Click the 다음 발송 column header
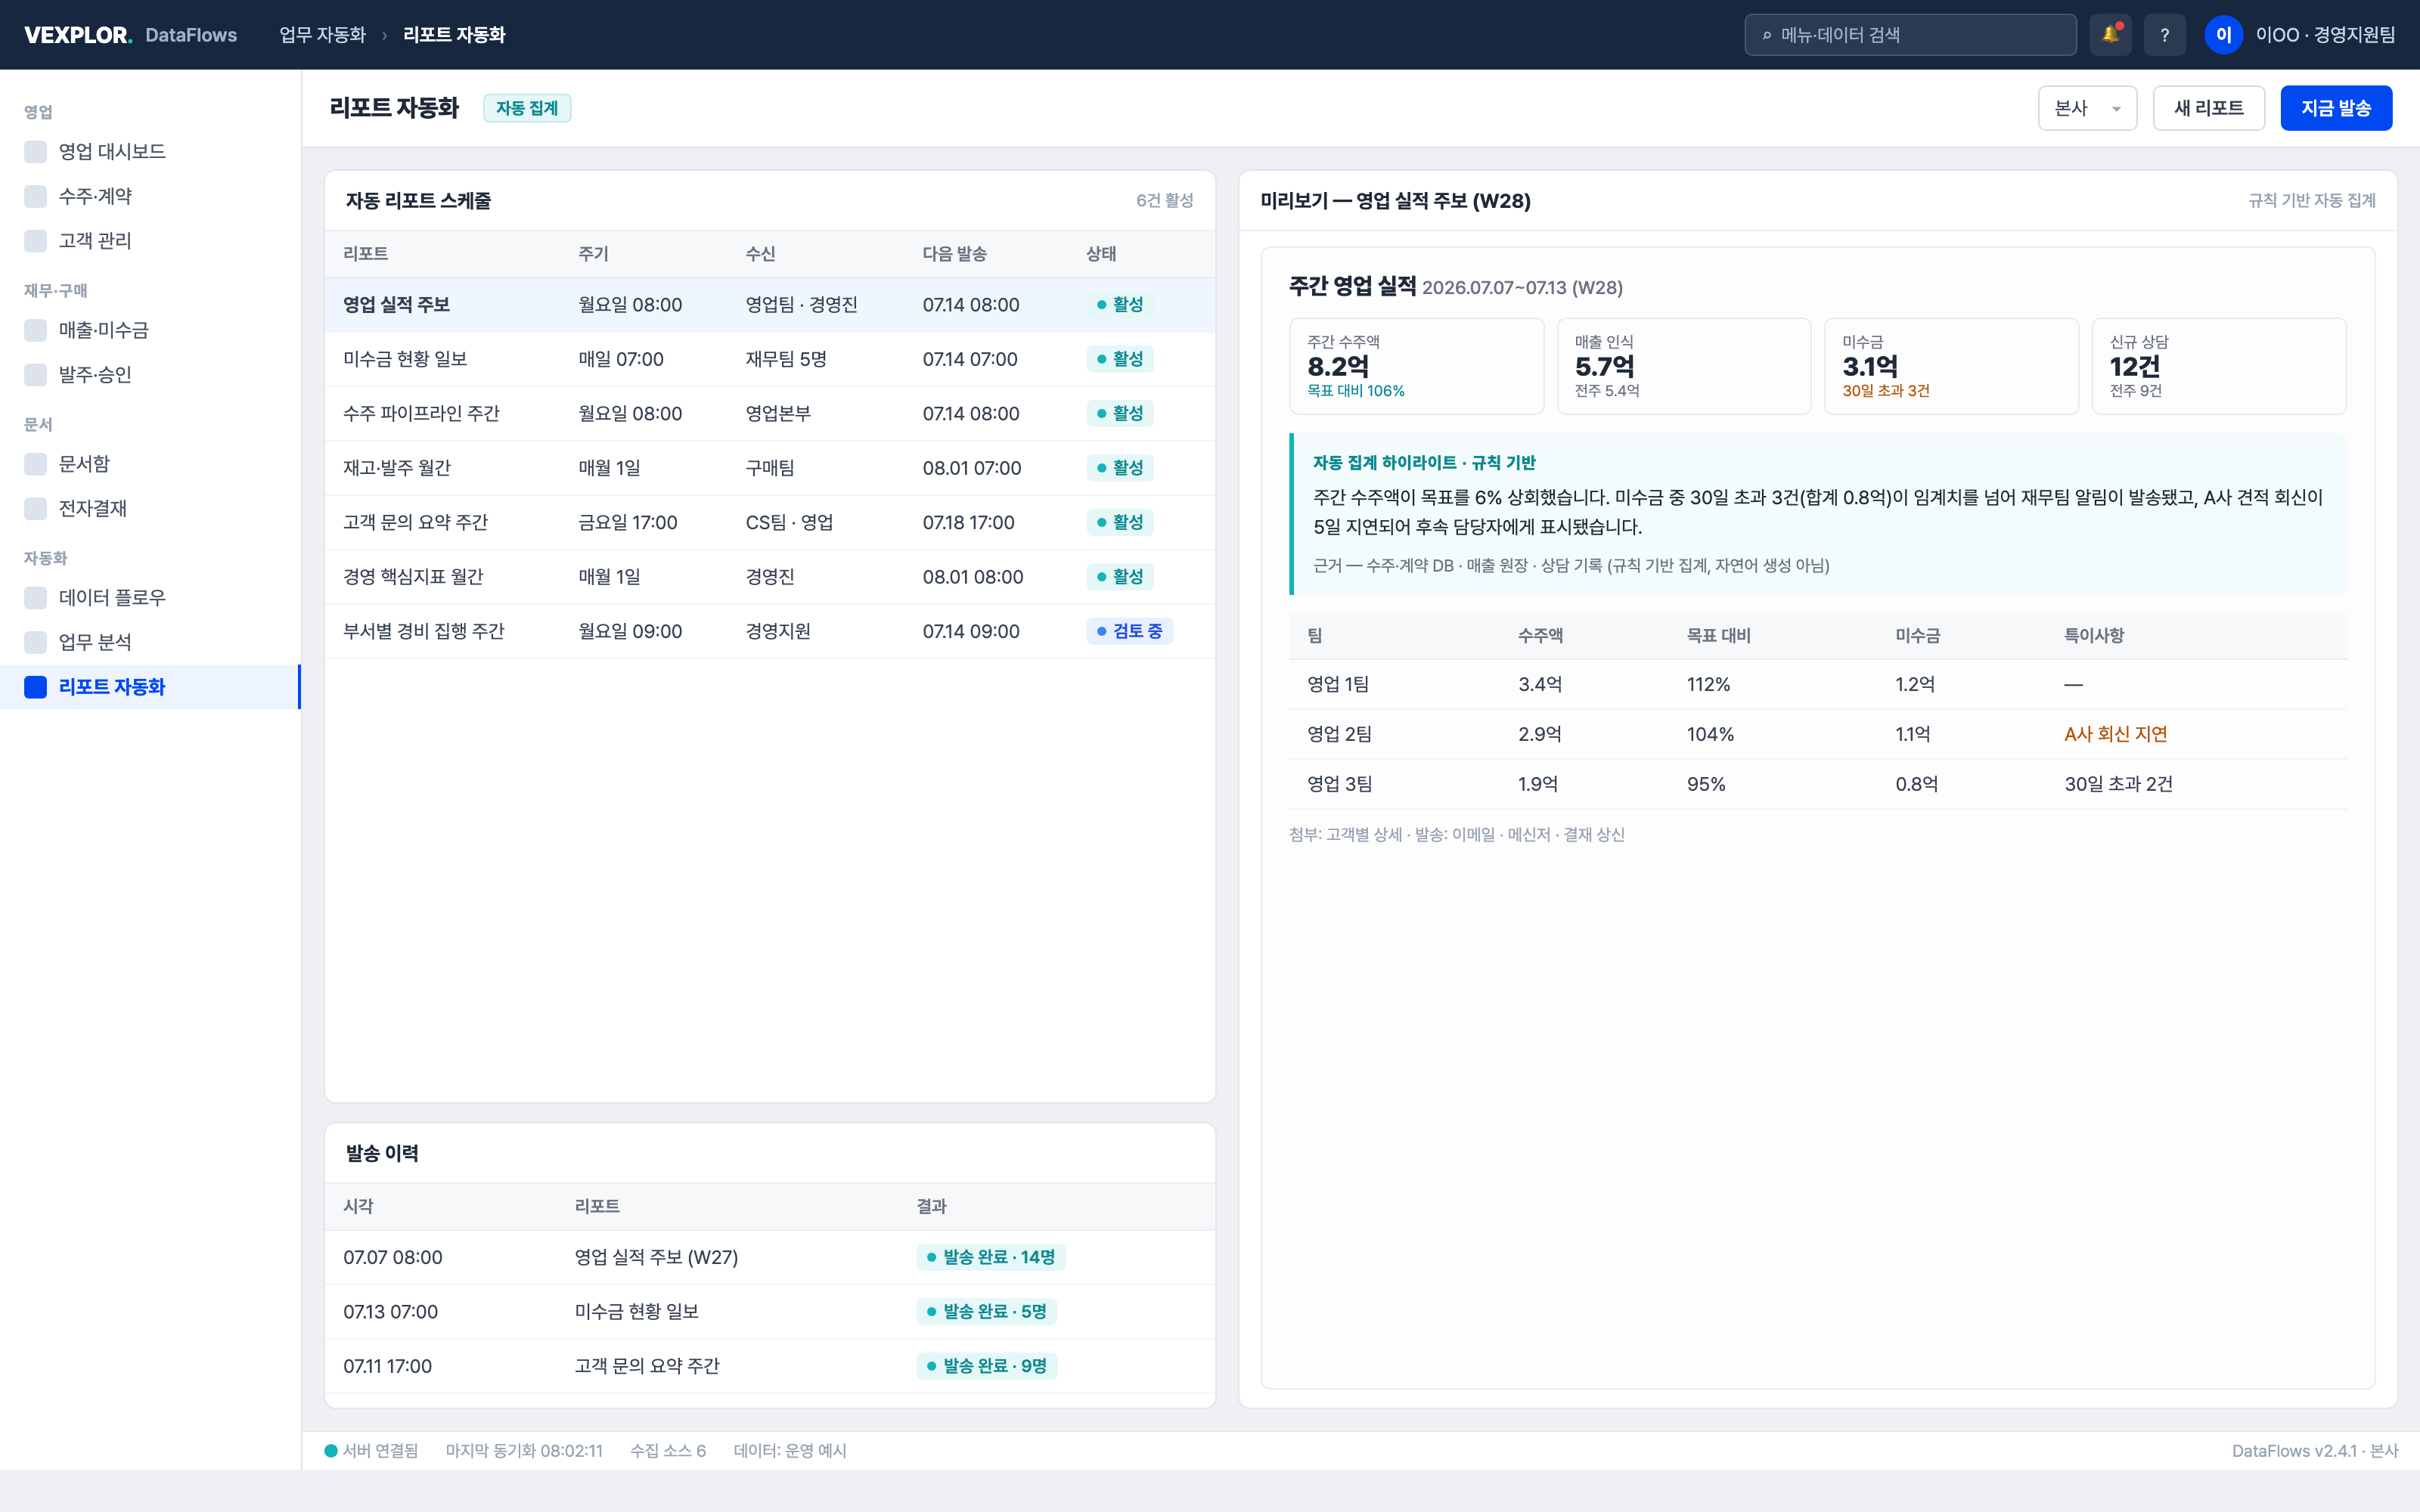Screen dimensions: 2420x1512 954,254
